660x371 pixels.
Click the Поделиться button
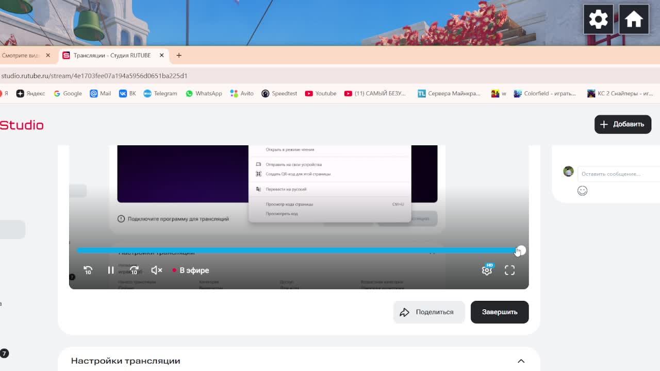(429, 312)
